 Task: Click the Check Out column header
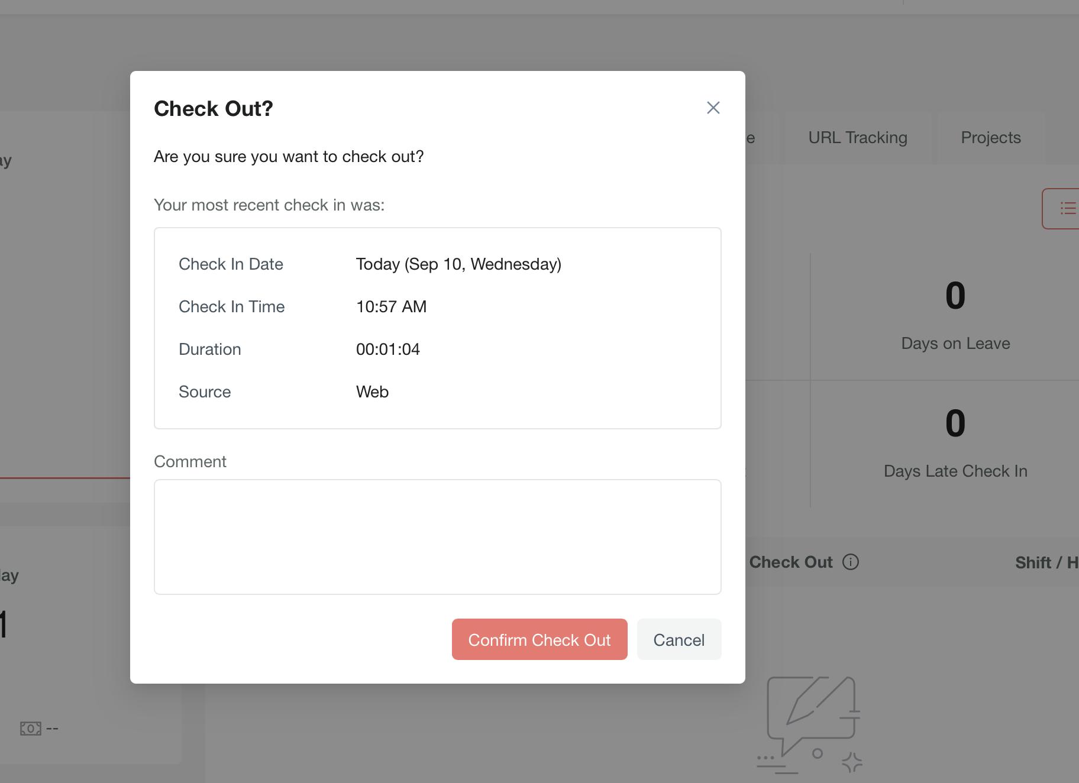point(790,562)
